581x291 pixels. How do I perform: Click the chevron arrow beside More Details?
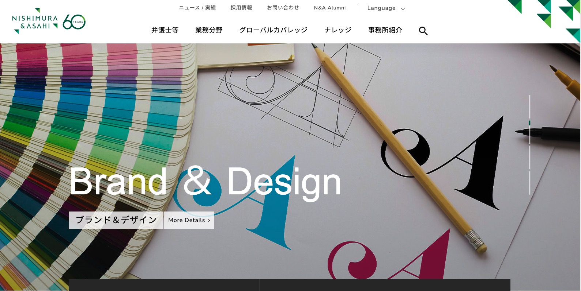[x=209, y=220]
